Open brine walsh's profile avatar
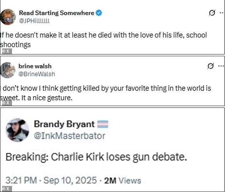The height and width of the screenshot is (192, 225). [x=8, y=70]
